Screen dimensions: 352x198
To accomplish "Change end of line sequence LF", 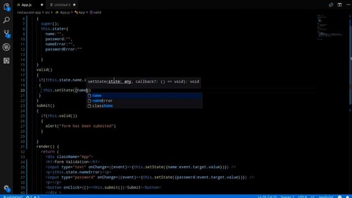I will [x=312, y=196].
